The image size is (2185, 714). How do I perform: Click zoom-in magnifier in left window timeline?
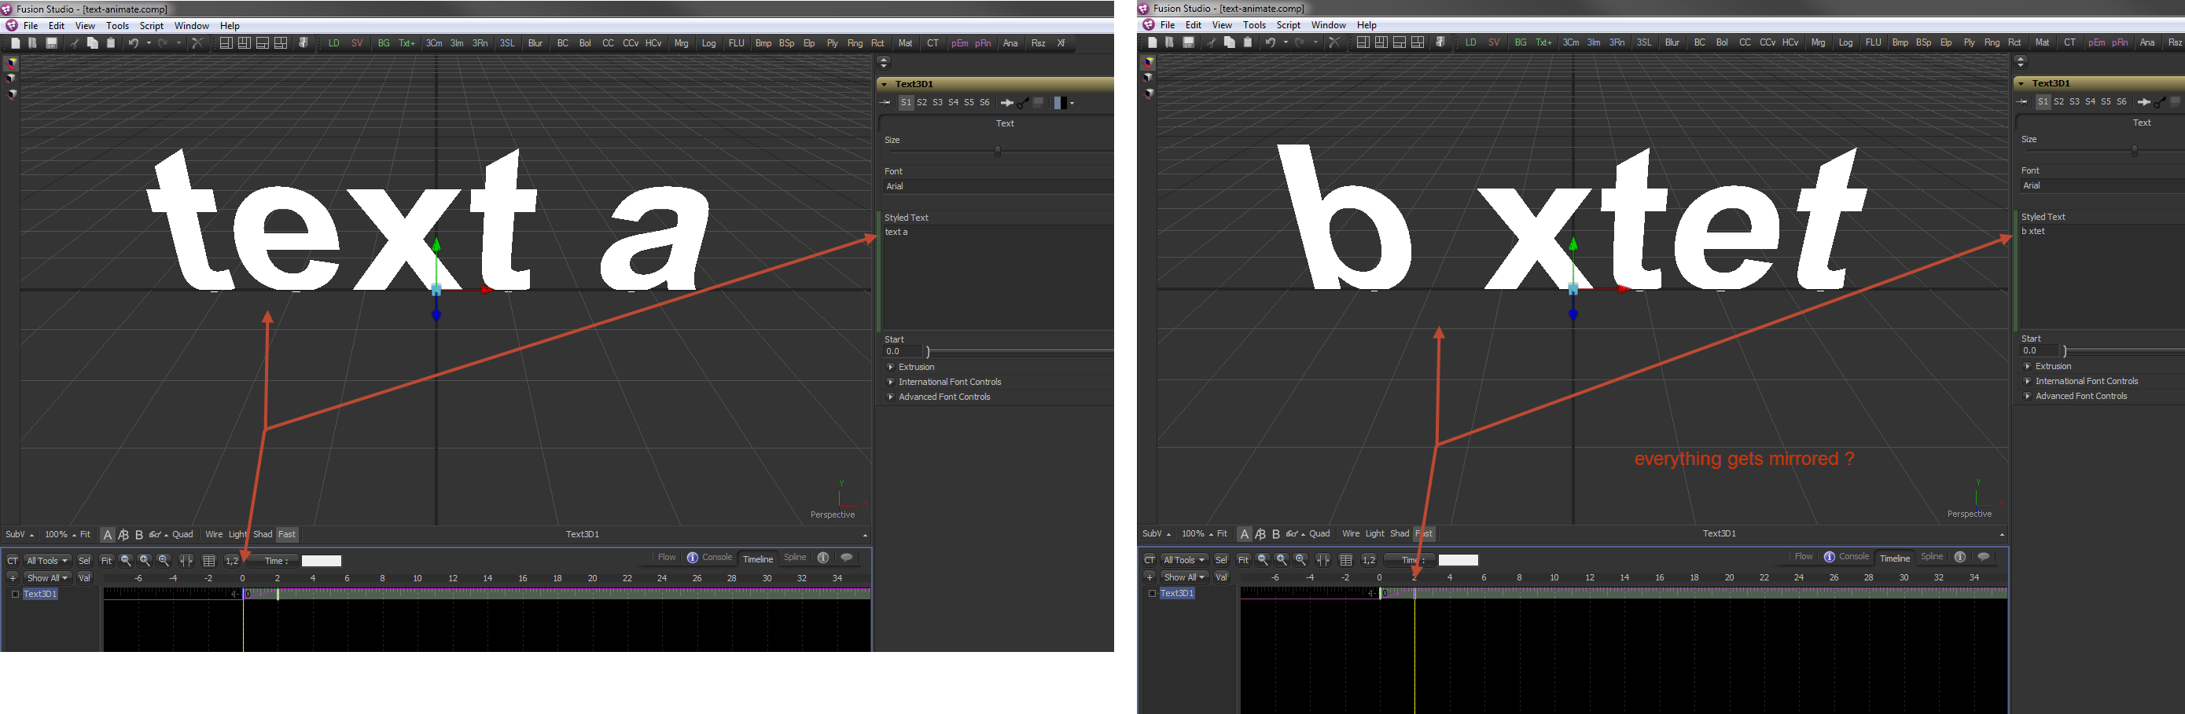pyautogui.click(x=145, y=561)
